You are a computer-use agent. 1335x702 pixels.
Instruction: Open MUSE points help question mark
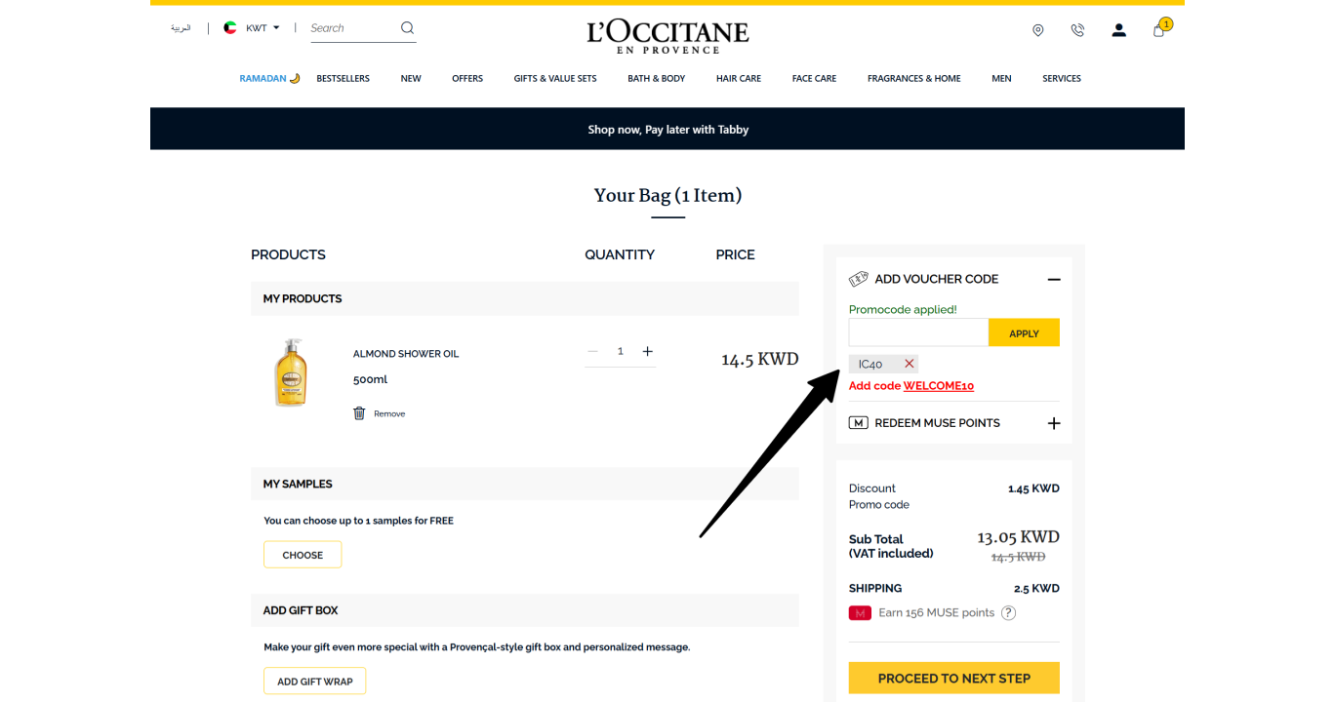[x=1009, y=613]
